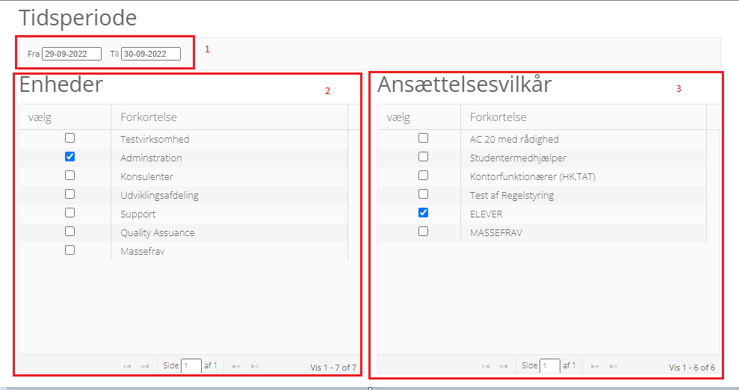Focus the Enheder page number box
739x390 pixels.
click(x=191, y=366)
